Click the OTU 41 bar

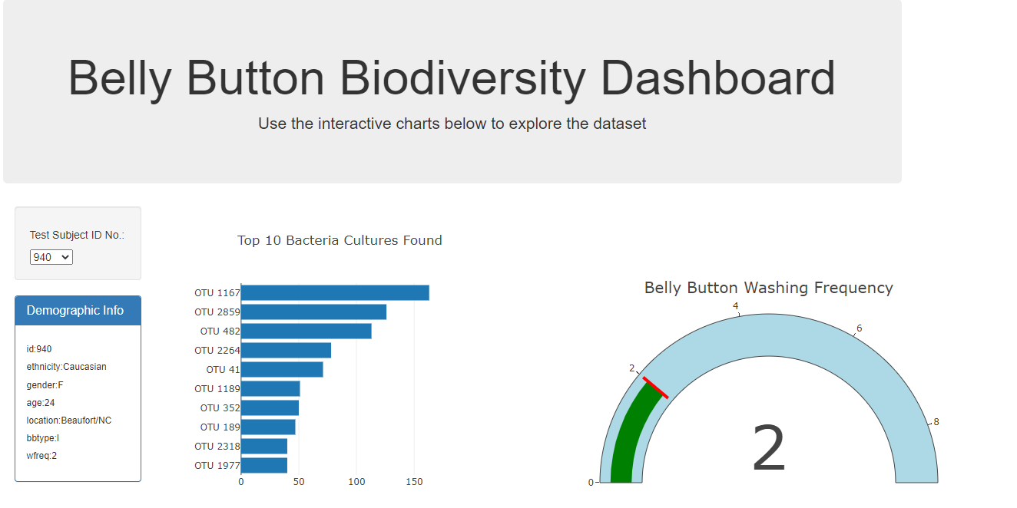(x=281, y=369)
